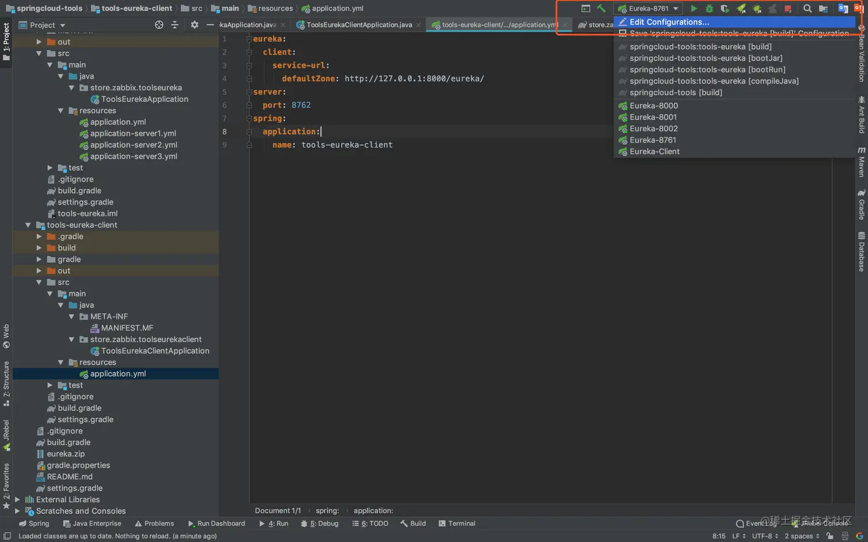Switch to ToolsEurekaClientApplication.java tab

pyautogui.click(x=359, y=25)
